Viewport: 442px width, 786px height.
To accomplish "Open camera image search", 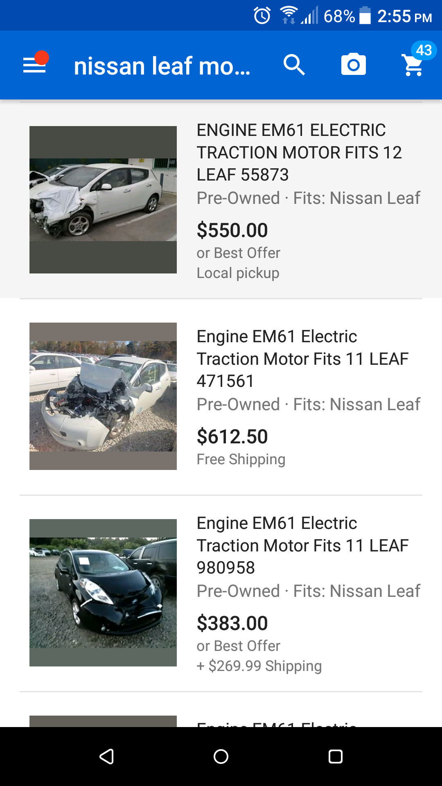I will point(353,65).
